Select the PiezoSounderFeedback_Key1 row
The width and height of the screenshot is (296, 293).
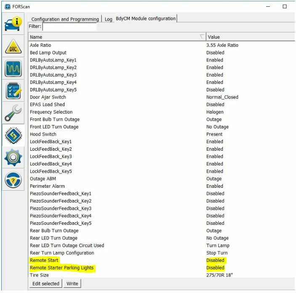point(162,194)
